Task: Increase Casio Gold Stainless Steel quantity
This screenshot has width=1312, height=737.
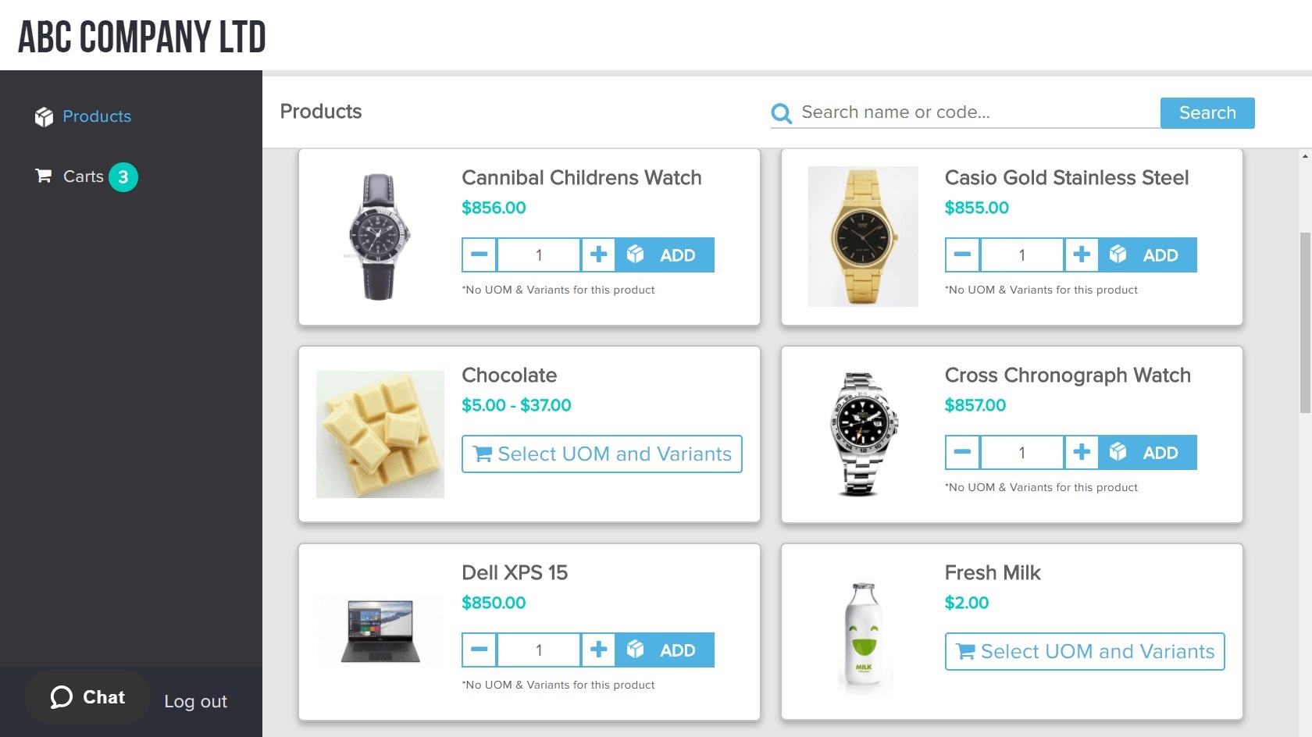Action: [x=1081, y=255]
